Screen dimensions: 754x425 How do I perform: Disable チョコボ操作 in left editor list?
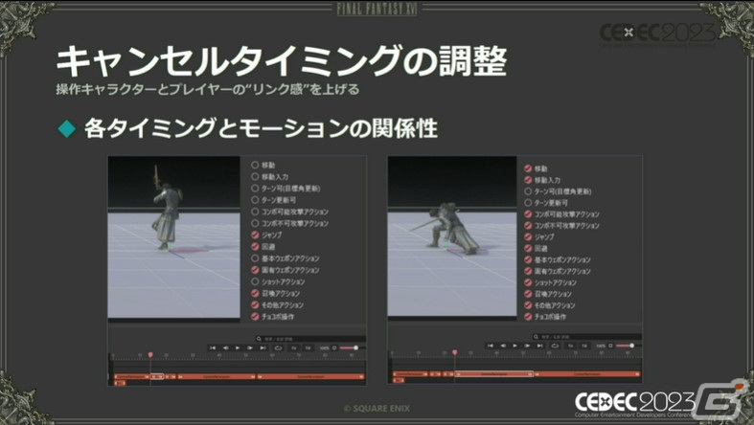click(x=255, y=317)
